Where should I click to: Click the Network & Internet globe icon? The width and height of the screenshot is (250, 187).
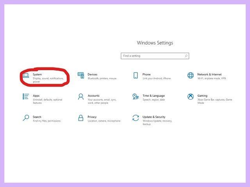191,75
